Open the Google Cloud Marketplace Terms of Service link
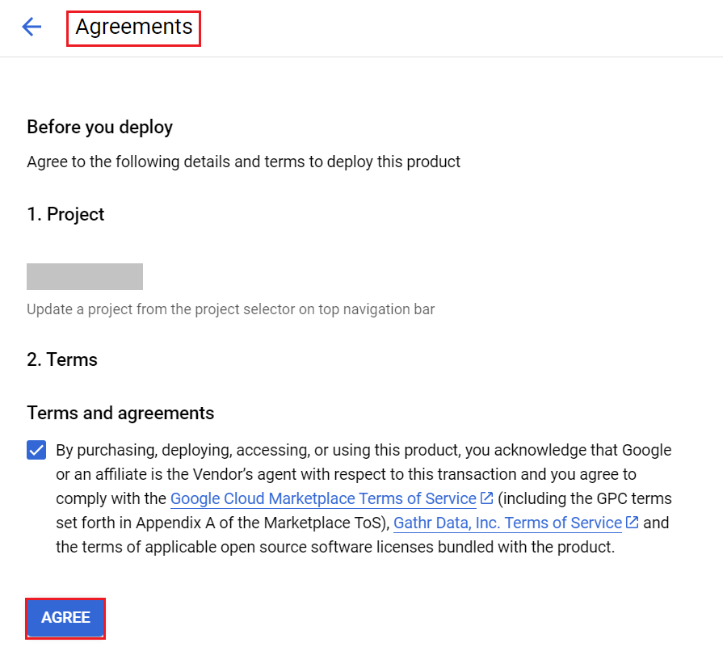723x647 pixels. pyautogui.click(x=323, y=498)
